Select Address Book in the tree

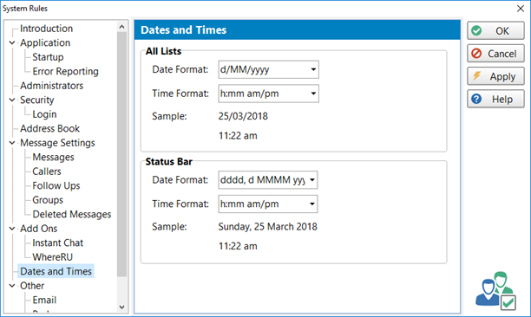[49, 129]
